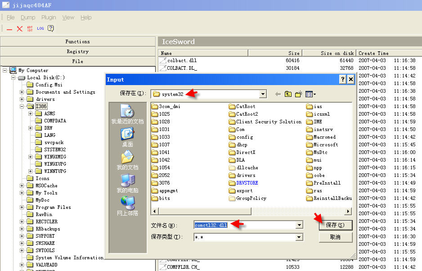Expand the Program Files tree node
The width and height of the screenshot is (422, 271).
coord(22,207)
